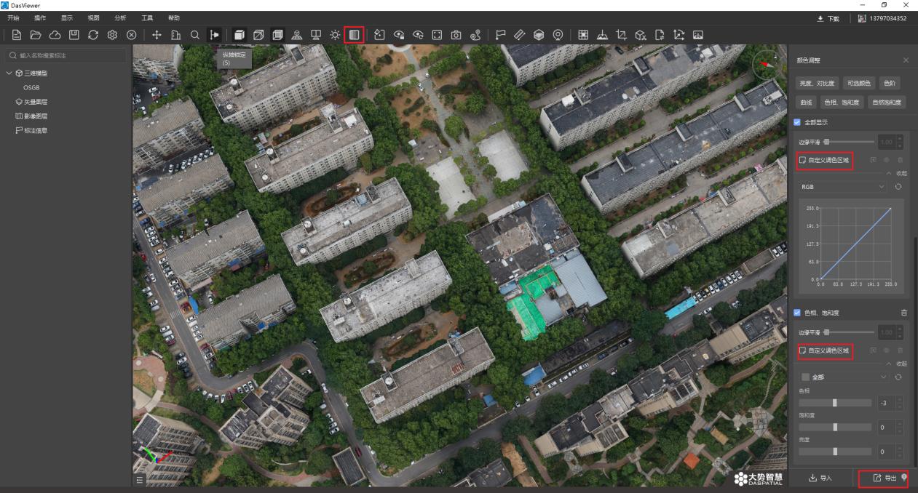
Task: Click the 曲线 adjustment button
Action: [x=805, y=103]
